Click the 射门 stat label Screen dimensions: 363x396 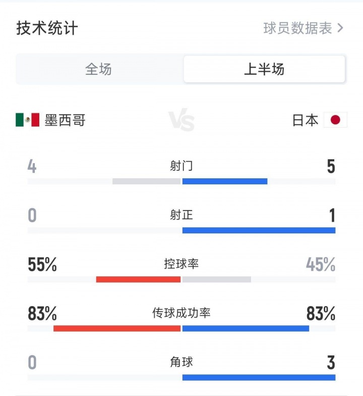(x=181, y=166)
